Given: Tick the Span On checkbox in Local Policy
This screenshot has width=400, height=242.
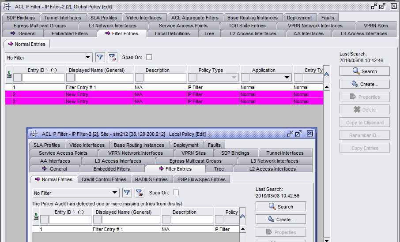Looking at the screenshot, I should coord(176,193).
